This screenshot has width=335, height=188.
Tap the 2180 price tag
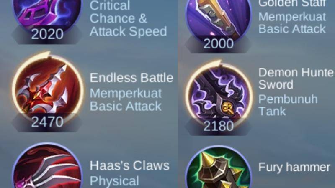pos(218,126)
